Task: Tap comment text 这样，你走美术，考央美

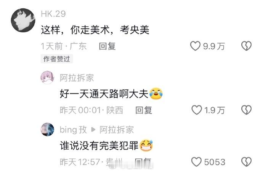Action: pos(95,30)
